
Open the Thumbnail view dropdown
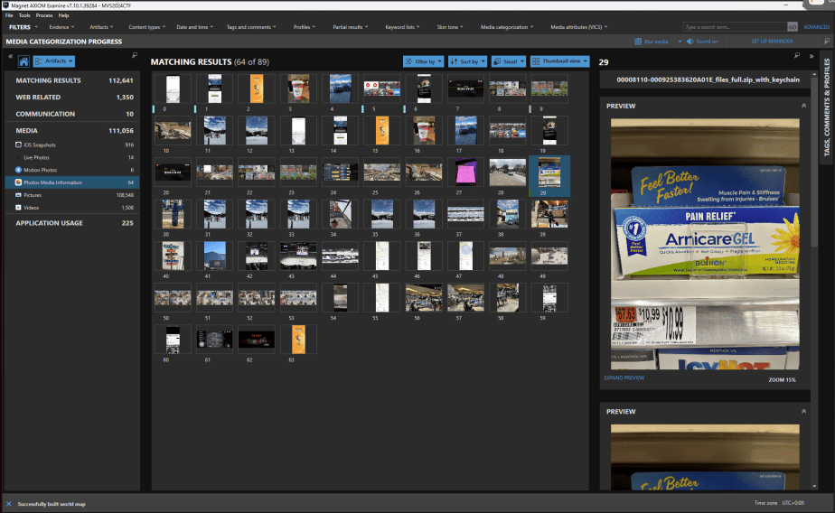pyautogui.click(x=559, y=61)
